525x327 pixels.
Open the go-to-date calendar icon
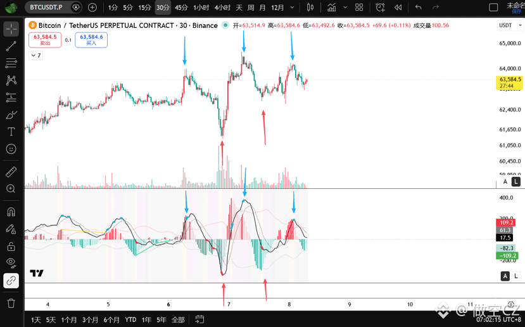pyautogui.click(x=199, y=319)
